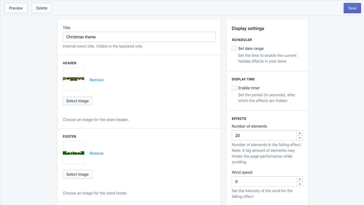The height and width of the screenshot is (205, 364).
Task: Decrease Number of elements with down arrow
Action: click(x=299, y=138)
